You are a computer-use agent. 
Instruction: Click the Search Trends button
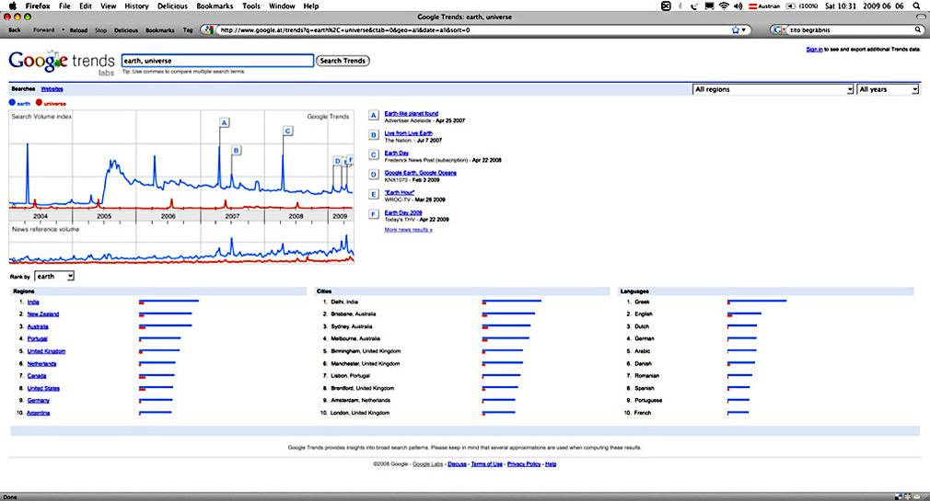(343, 61)
